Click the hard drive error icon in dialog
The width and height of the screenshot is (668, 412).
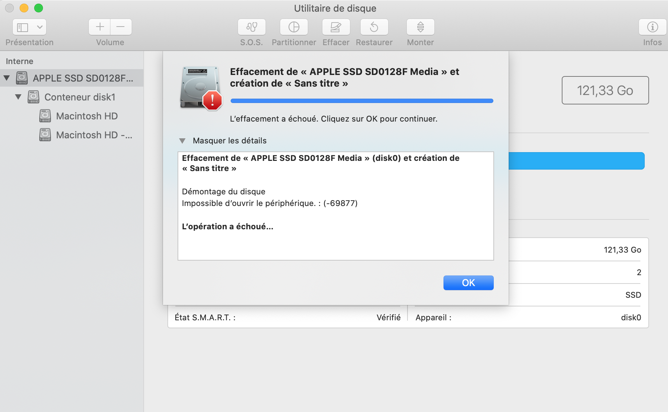pos(201,88)
